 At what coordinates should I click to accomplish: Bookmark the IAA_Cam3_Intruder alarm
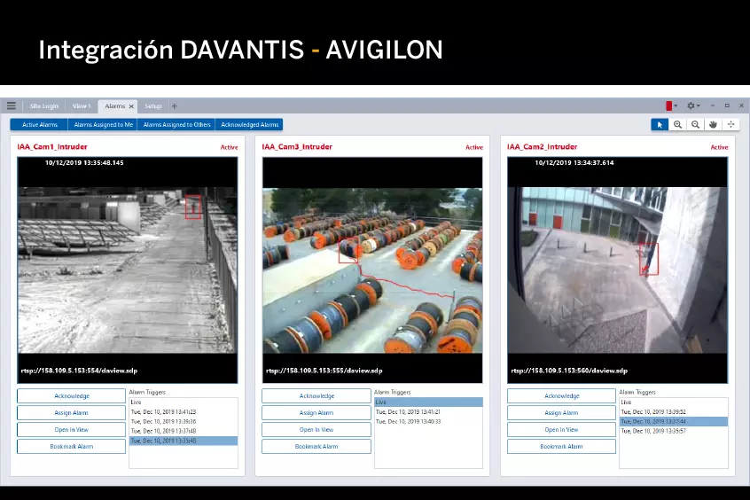click(316, 447)
